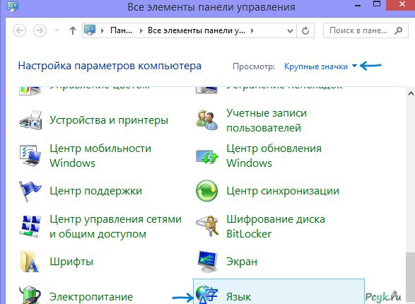Open 'Учетные записи пользователей' link
The width and height of the screenshot is (415, 304).
[x=267, y=120]
